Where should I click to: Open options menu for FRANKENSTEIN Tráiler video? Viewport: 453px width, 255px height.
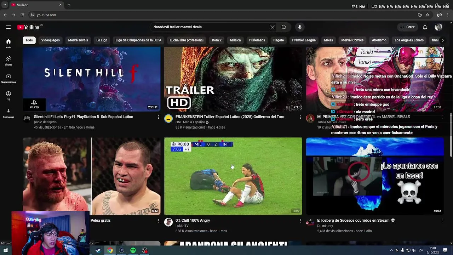click(300, 117)
